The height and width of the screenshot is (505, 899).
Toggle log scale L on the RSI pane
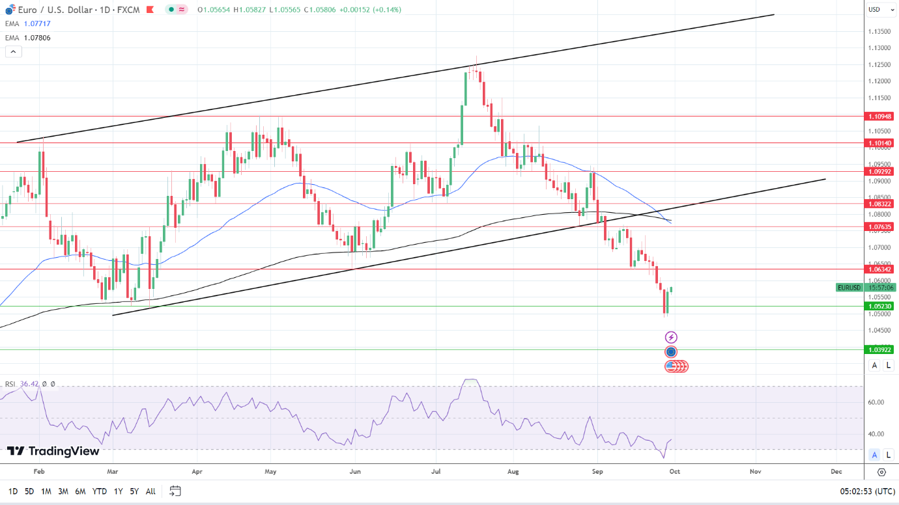pyautogui.click(x=889, y=455)
